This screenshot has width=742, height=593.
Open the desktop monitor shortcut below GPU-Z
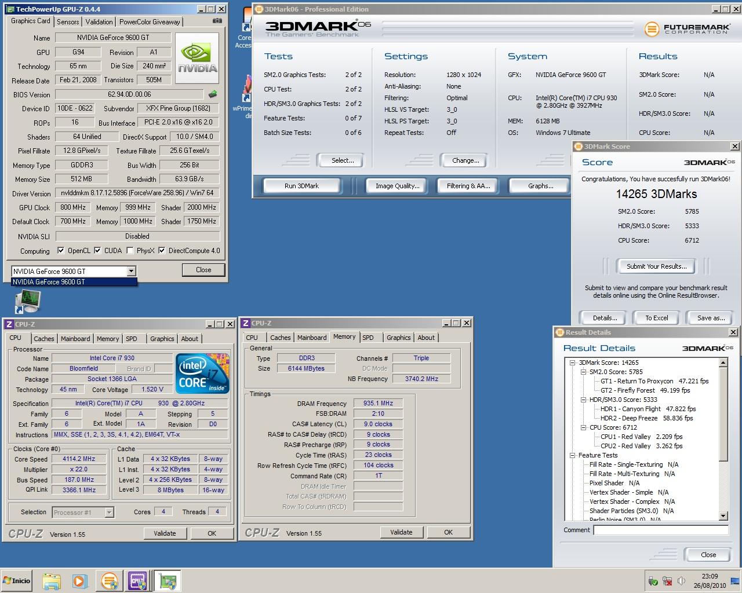pos(27,302)
